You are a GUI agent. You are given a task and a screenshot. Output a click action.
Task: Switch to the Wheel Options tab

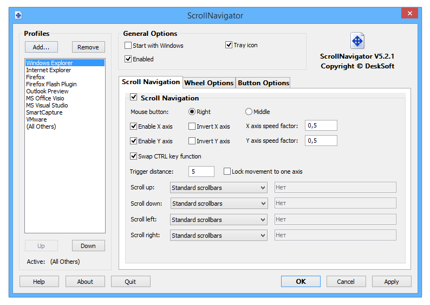209,83
